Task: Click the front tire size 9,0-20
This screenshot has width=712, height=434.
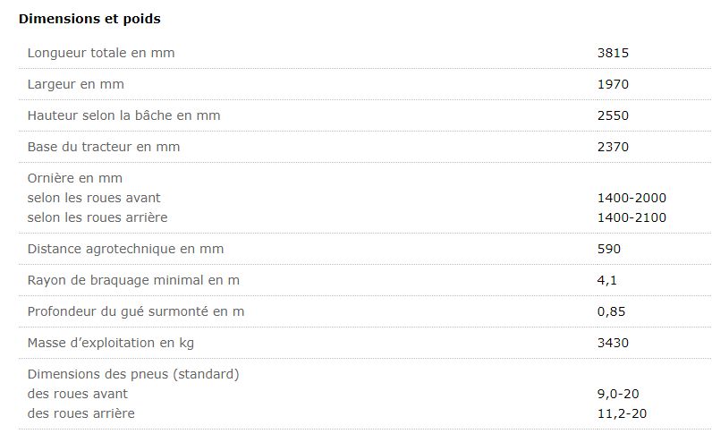Action: (x=617, y=394)
